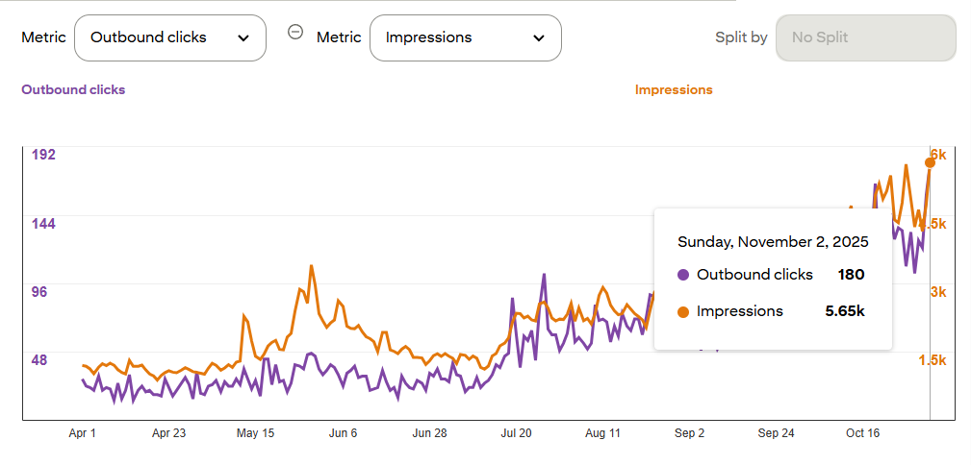971x465 pixels.
Task: Click the Apr 1 date on the x-axis
Action: click(83, 433)
